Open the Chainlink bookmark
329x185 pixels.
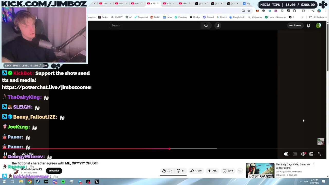click(181, 17)
